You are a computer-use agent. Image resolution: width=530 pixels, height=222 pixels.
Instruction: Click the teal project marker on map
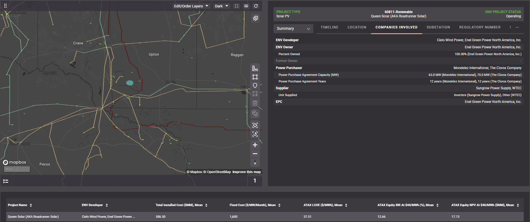click(x=130, y=83)
